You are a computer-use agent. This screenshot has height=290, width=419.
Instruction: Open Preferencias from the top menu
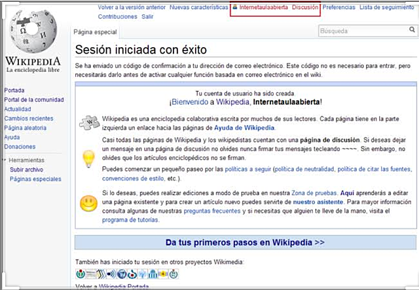[x=339, y=7]
